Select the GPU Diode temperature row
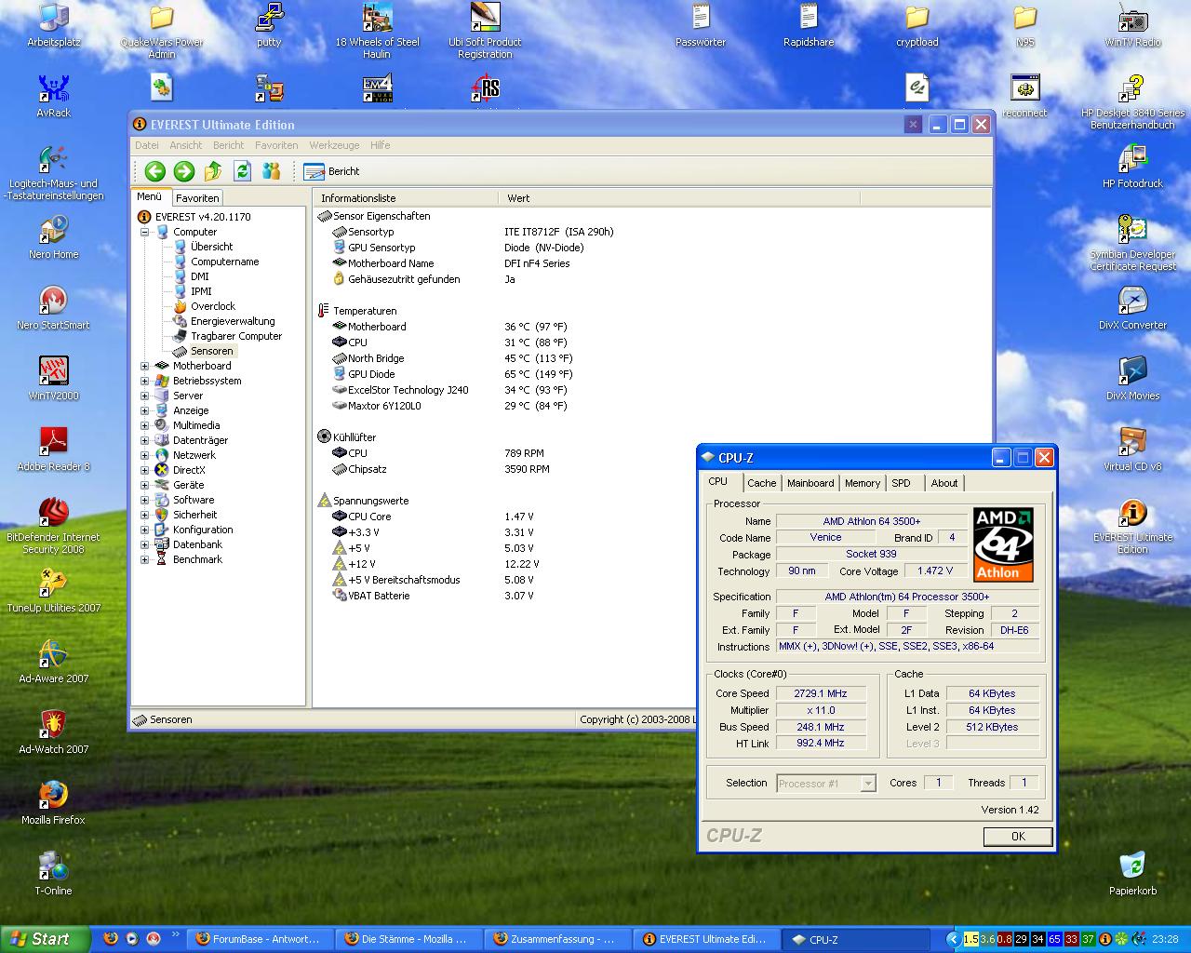Viewport: 1191px width, 953px height. (370, 374)
